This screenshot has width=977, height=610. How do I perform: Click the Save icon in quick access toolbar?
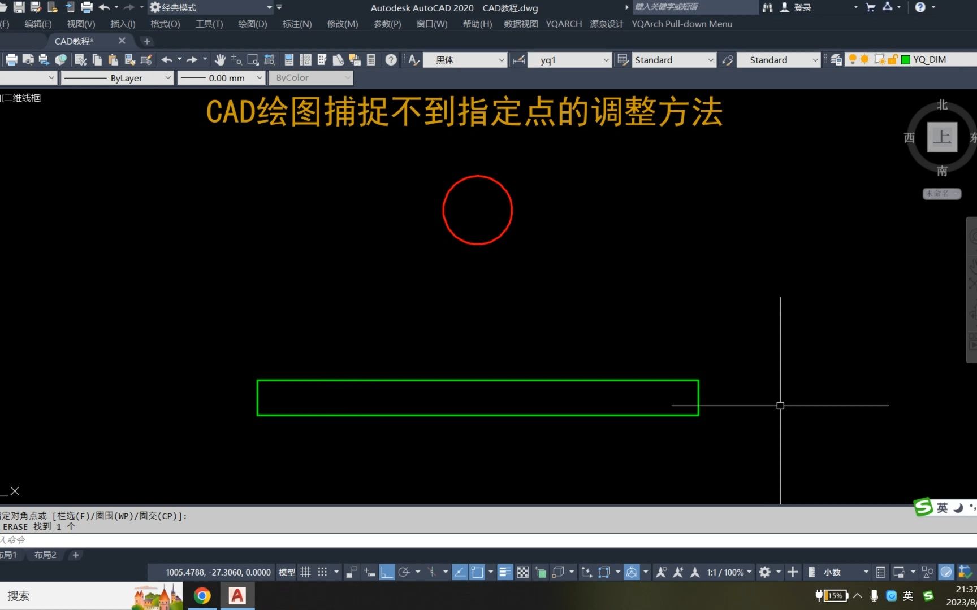click(19, 7)
